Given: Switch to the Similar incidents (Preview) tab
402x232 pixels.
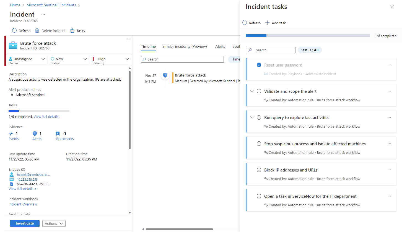Looking at the screenshot, I should (185, 46).
